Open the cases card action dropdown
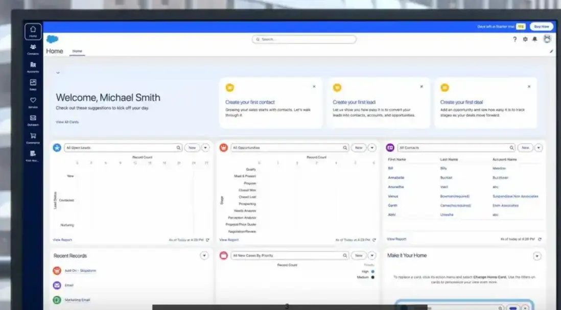Screen dimensions: 561x310 click(x=372, y=255)
